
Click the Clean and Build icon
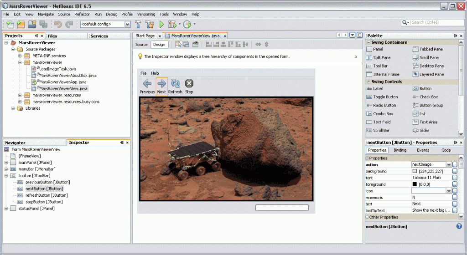click(x=150, y=24)
